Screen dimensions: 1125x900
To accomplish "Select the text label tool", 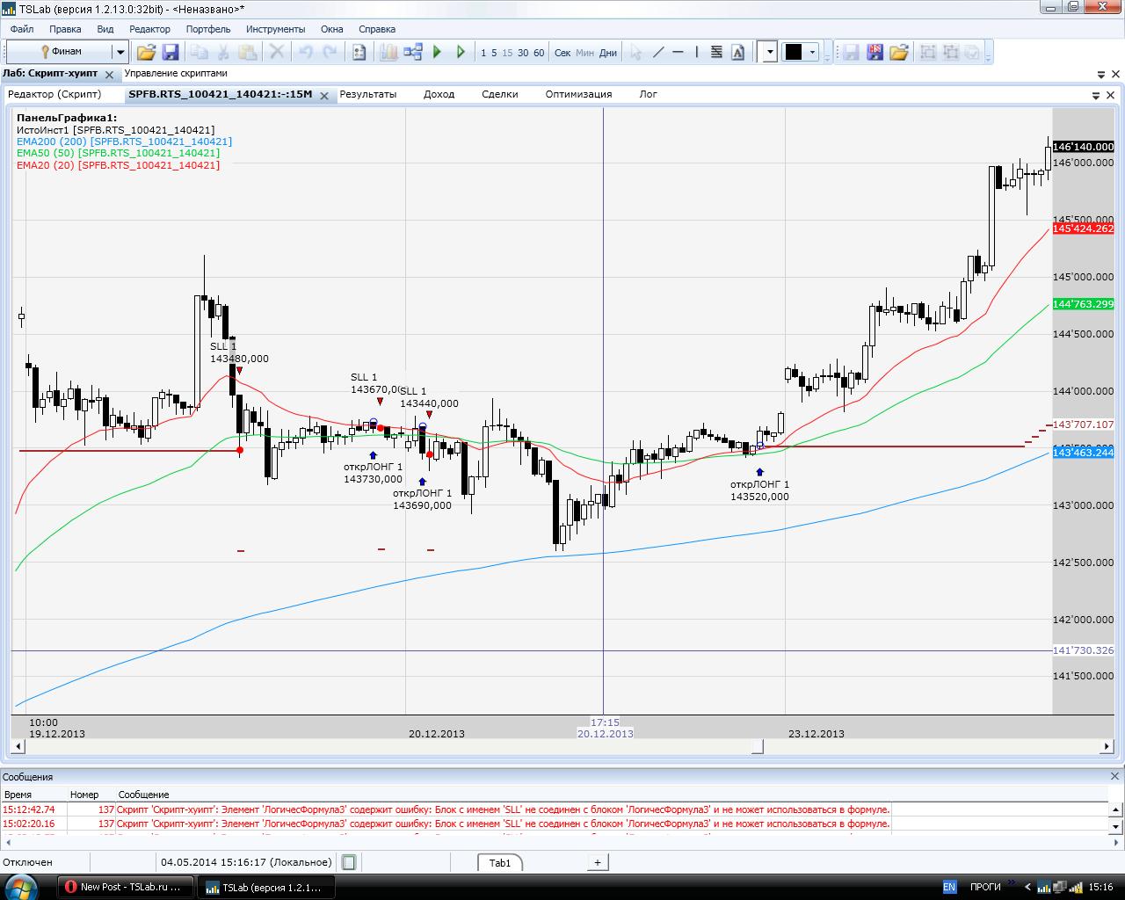I will [x=737, y=52].
